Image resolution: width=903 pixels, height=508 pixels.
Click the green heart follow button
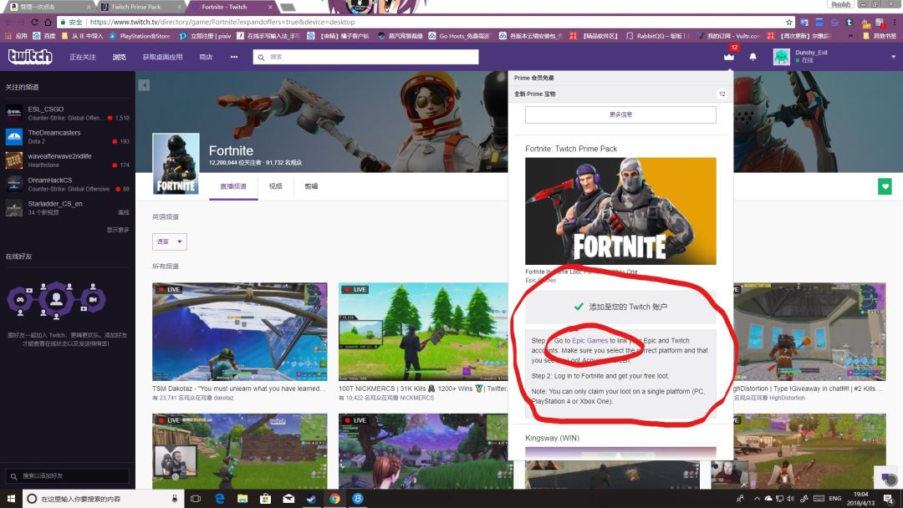885,186
